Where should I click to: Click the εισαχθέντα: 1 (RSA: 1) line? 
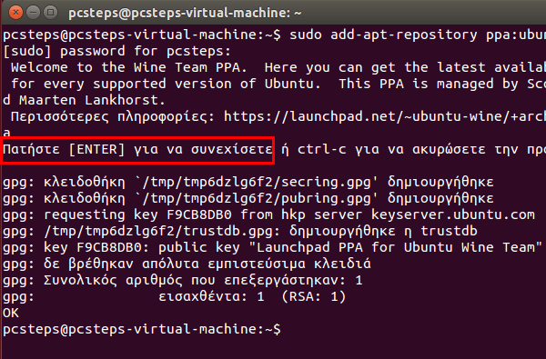click(252, 296)
